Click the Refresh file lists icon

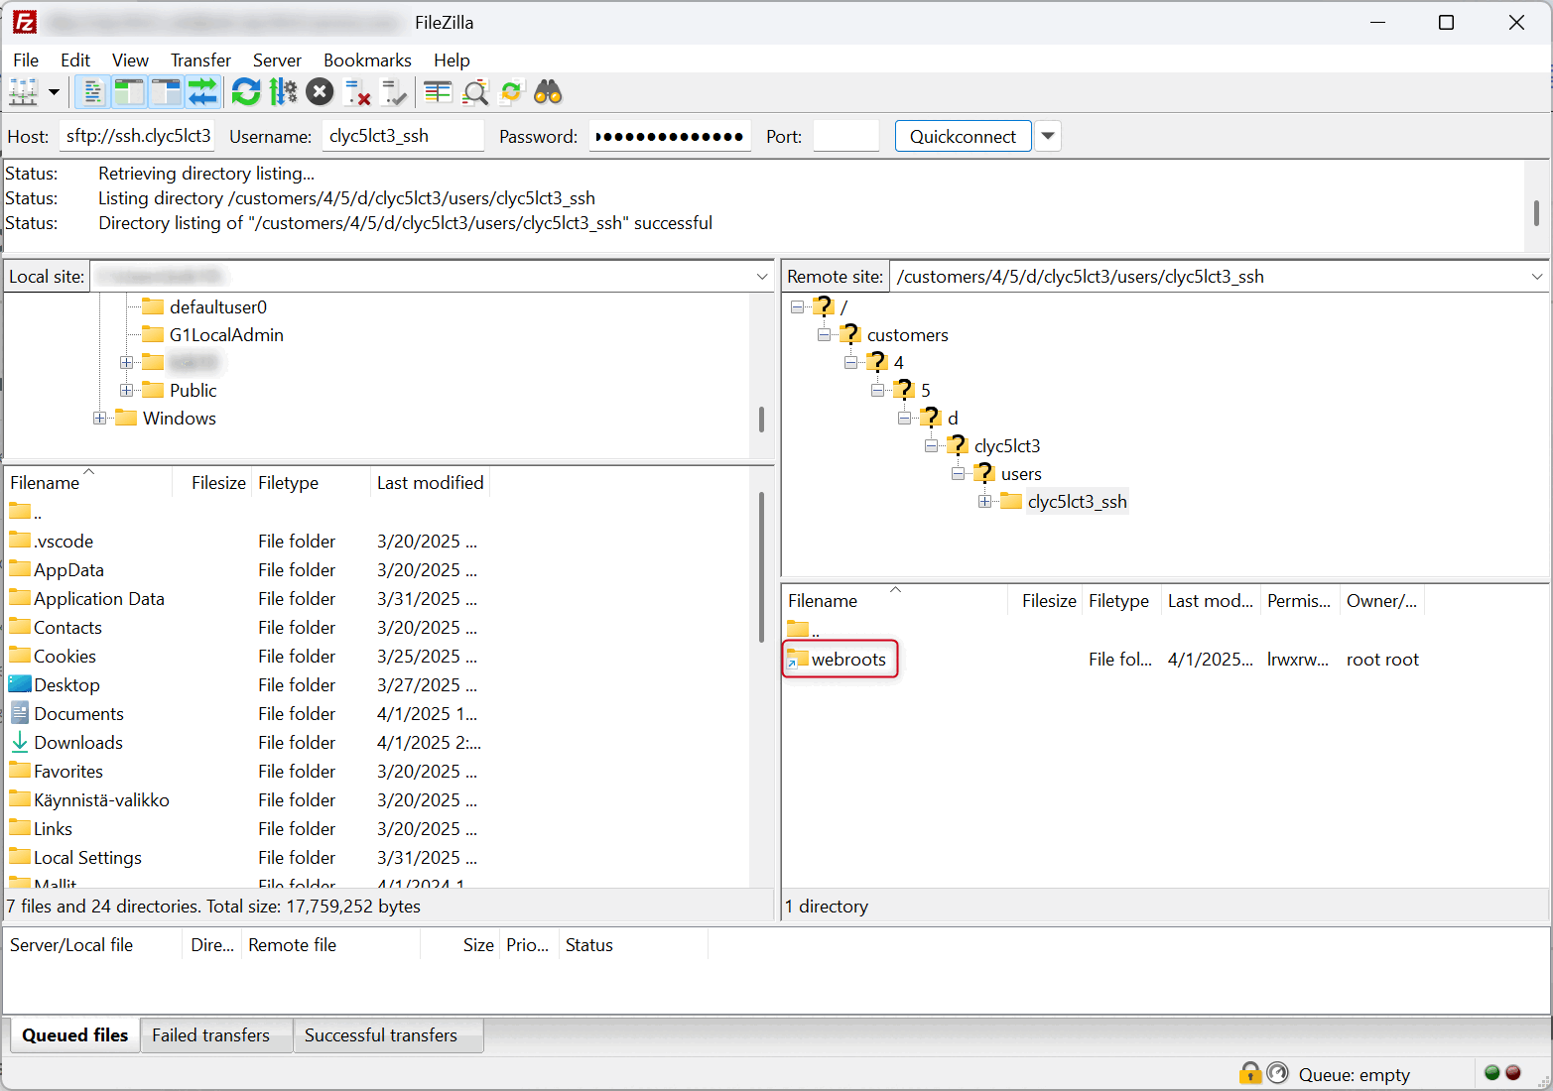pos(245,93)
